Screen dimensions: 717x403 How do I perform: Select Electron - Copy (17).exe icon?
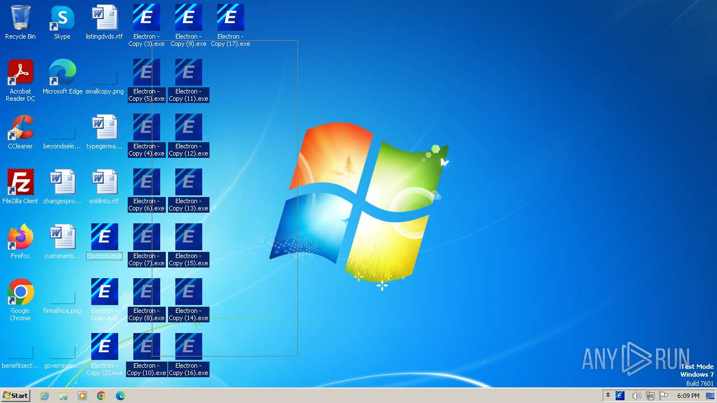click(230, 25)
